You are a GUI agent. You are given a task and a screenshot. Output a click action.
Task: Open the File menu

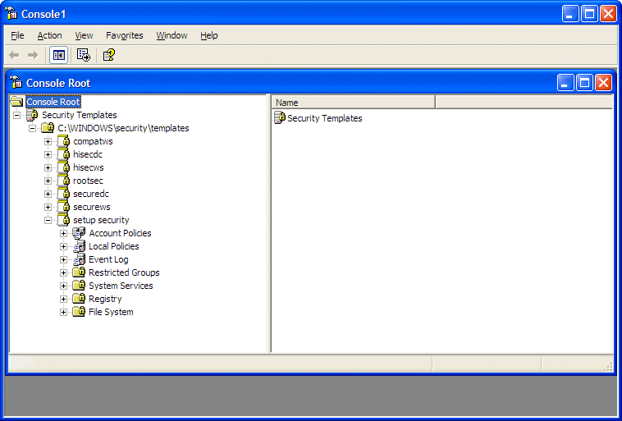[17, 35]
